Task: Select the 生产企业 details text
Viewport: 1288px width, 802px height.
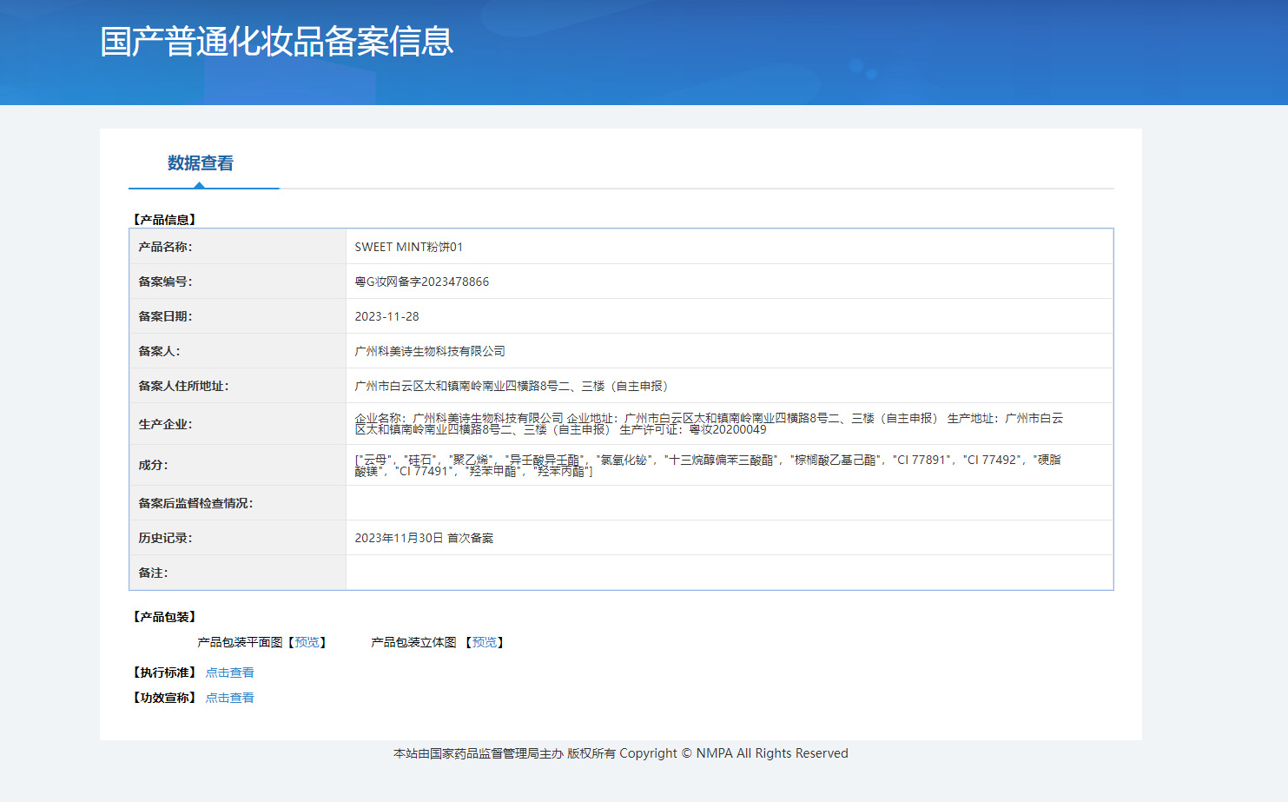Action: (709, 424)
